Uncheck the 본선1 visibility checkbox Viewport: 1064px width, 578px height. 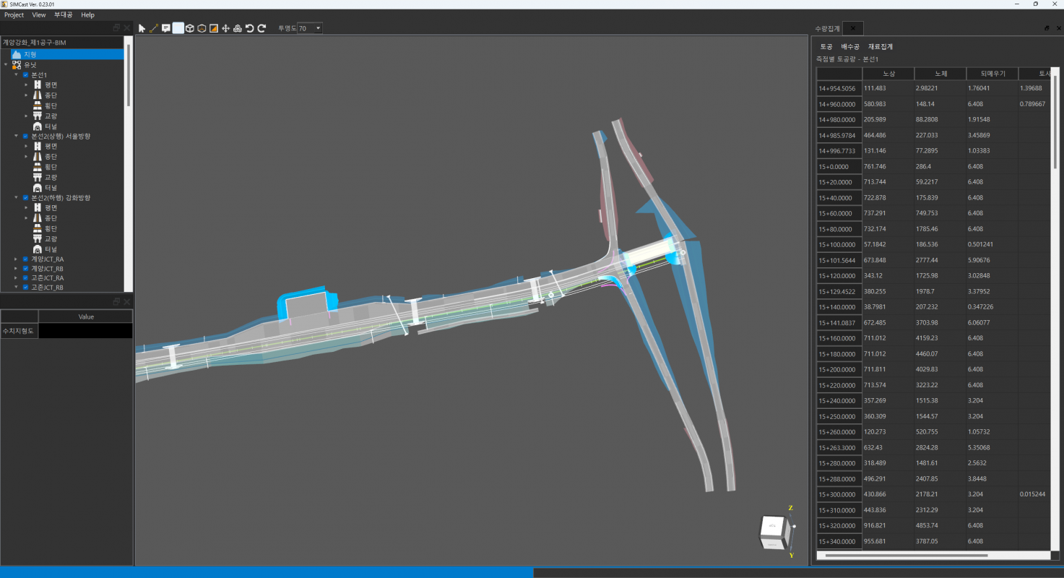[26, 75]
